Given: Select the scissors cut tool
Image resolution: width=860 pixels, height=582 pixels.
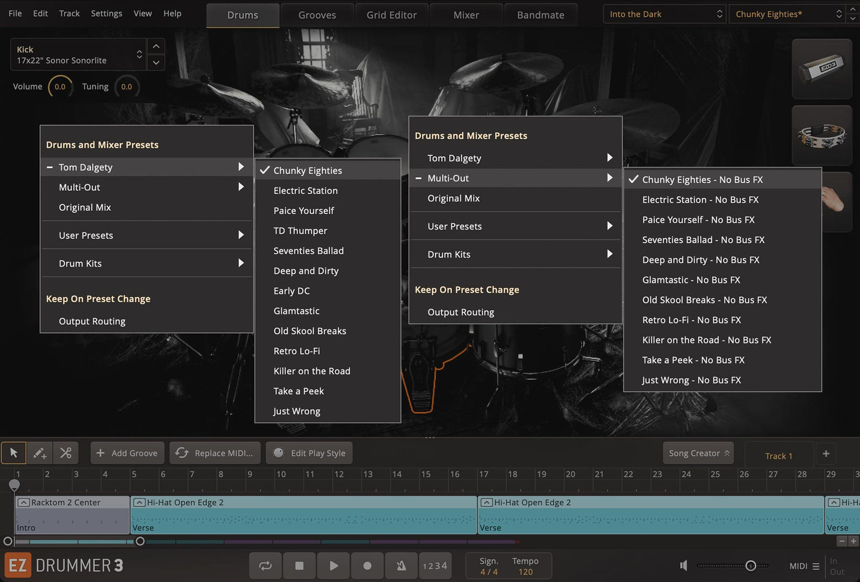Looking at the screenshot, I should (66, 453).
